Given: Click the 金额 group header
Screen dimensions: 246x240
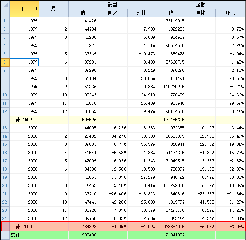Looking at the screenshot, I should [201, 4].
